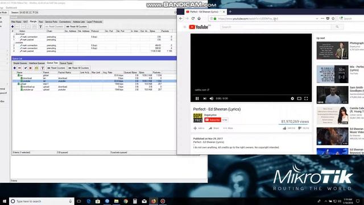Open a new Firefox tab

[230, 11]
